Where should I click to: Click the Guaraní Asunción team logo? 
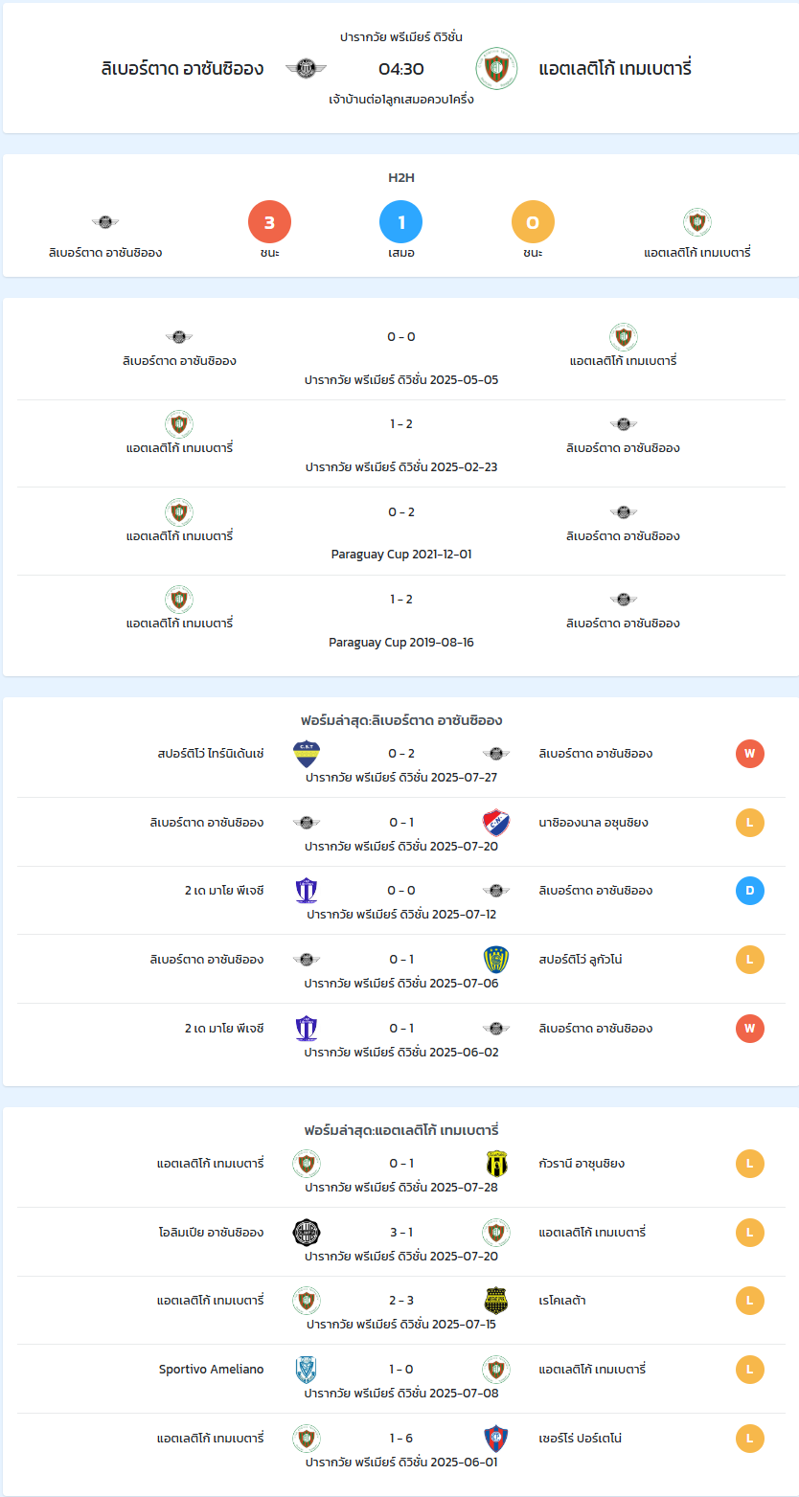tap(496, 1164)
